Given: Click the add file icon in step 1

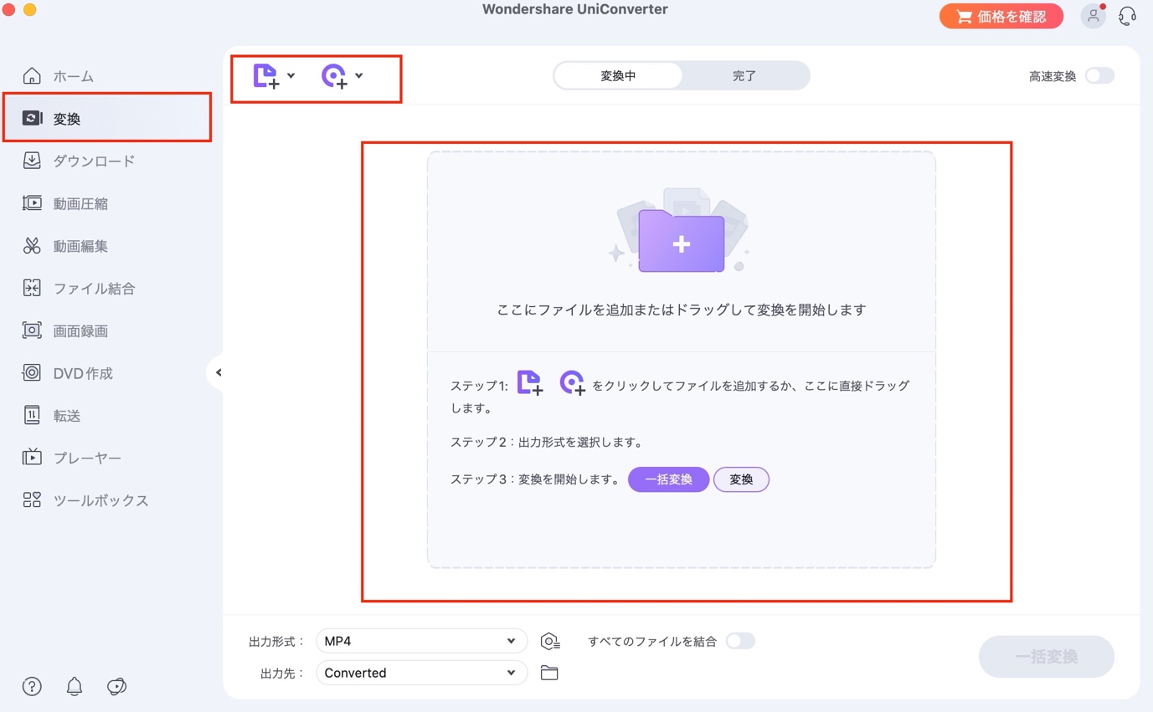Looking at the screenshot, I should pyautogui.click(x=529, y=383).
